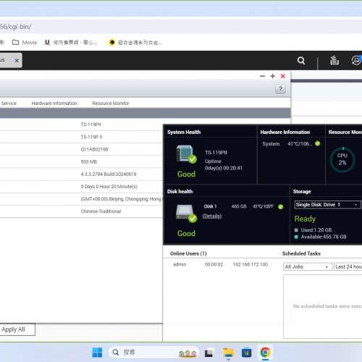Screen dimensions: 362x362
Task: Click the admin online user entry
Action: coord(180,264)
